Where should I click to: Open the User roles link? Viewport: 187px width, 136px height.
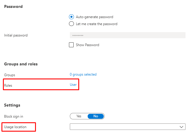73,85
